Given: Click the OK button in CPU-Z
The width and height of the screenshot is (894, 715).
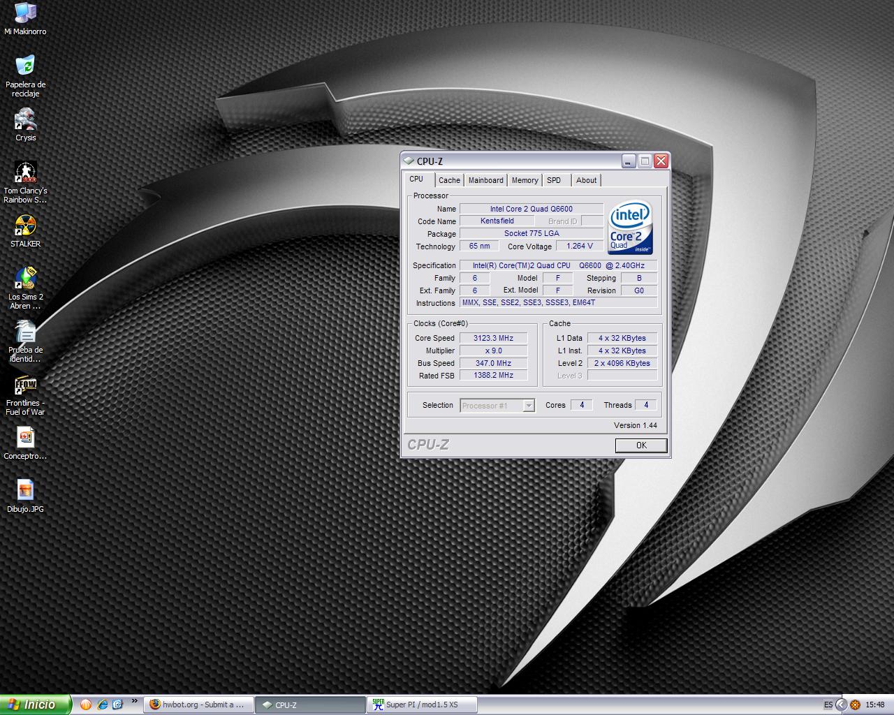Looking at the screenshot, I should pos(641,445).
